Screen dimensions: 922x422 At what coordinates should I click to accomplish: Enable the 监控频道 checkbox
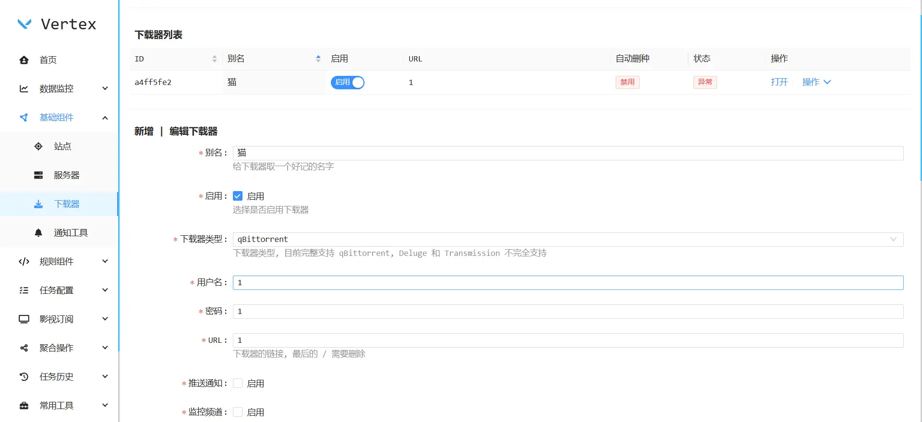[238, 412]
